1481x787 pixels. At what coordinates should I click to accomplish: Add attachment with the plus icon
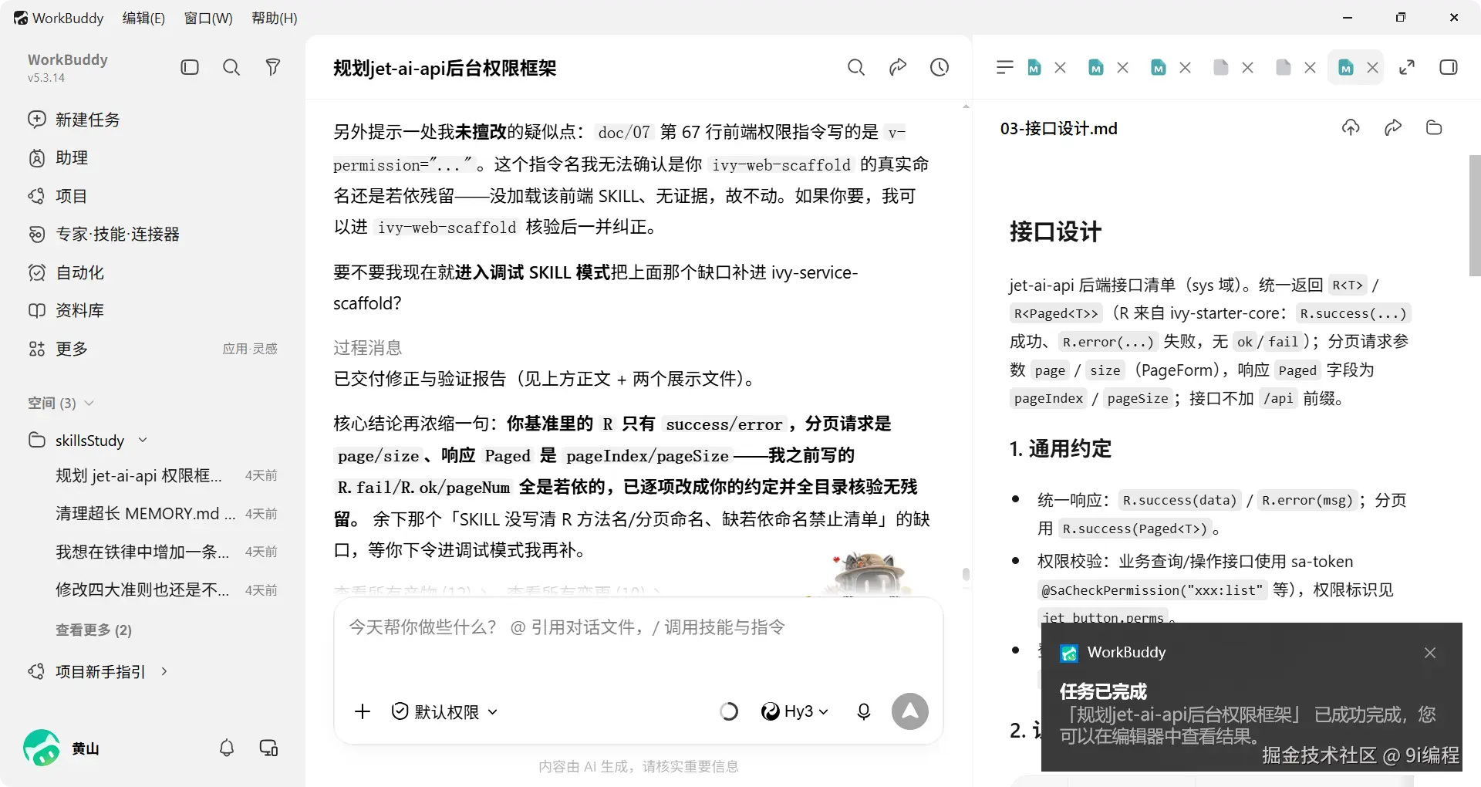[x=363, y=711]
